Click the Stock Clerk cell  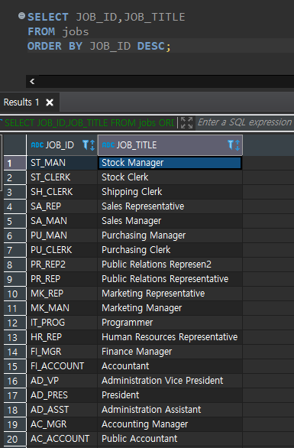click(170, 177)
